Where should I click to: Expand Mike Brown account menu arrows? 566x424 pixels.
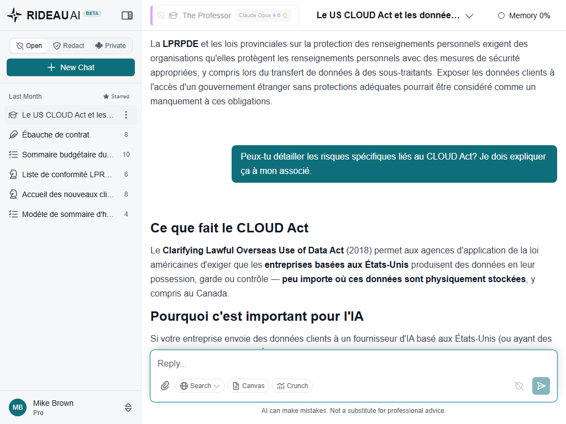tap(128, 407)
